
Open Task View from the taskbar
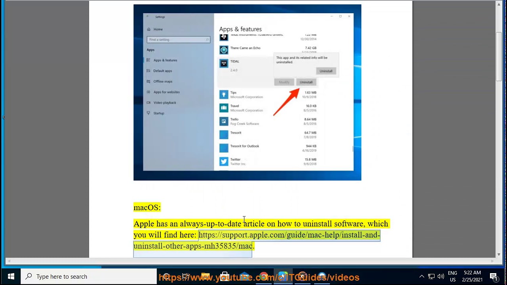(x=185, y=277)
